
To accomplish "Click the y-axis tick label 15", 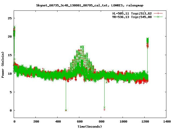I will click(10, 55).
